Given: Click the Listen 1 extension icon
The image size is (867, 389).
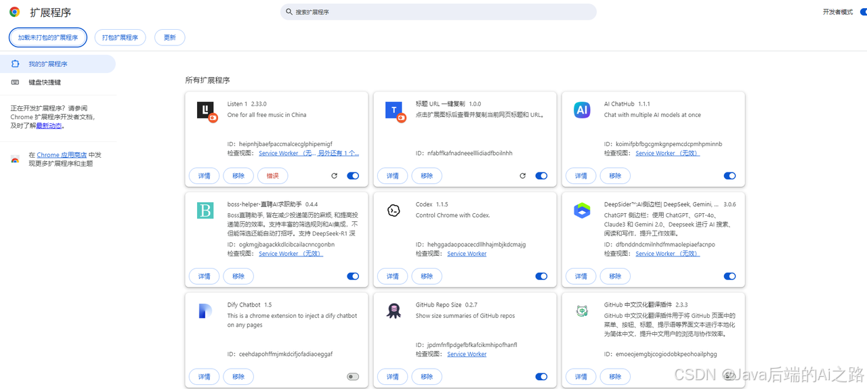Looking at the screenshot, I should 207,111.
